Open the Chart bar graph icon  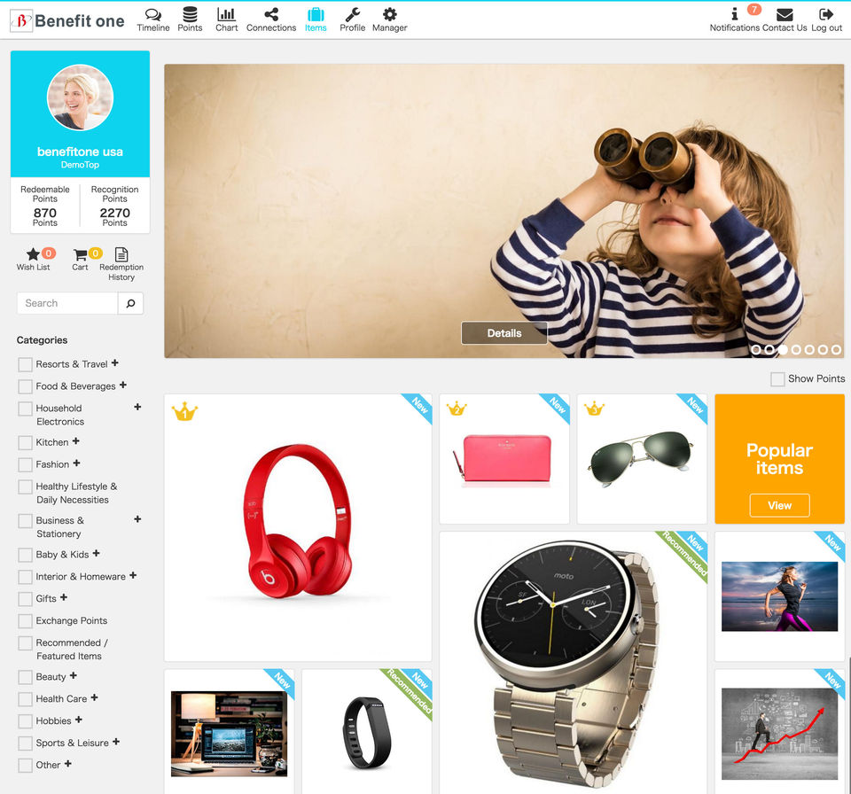(x=226, y=14)
